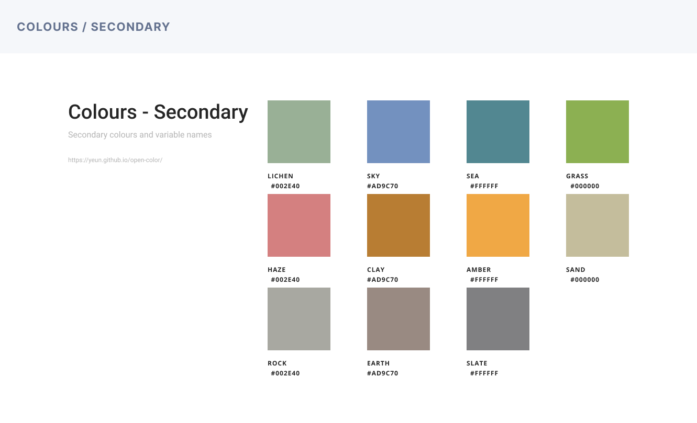Image resolution: width=697 pixels, height=423 pixels.
Task: Select the Rock grey colour swatch
Action: 299,319
